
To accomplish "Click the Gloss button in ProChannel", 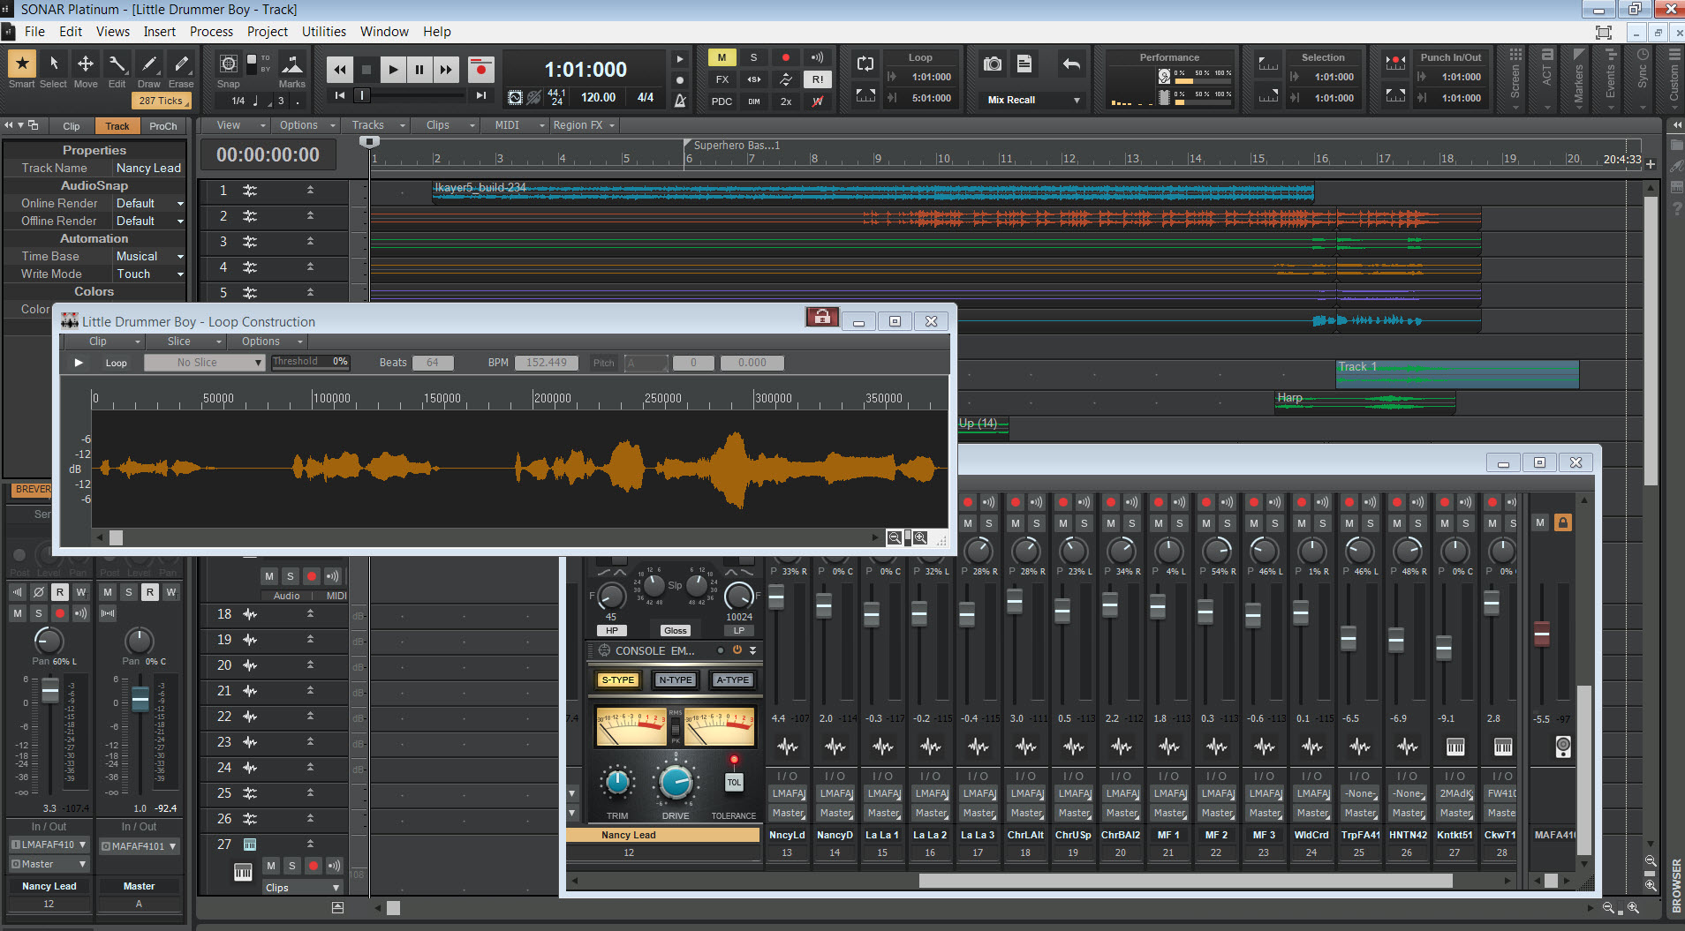I will [676, 630].
